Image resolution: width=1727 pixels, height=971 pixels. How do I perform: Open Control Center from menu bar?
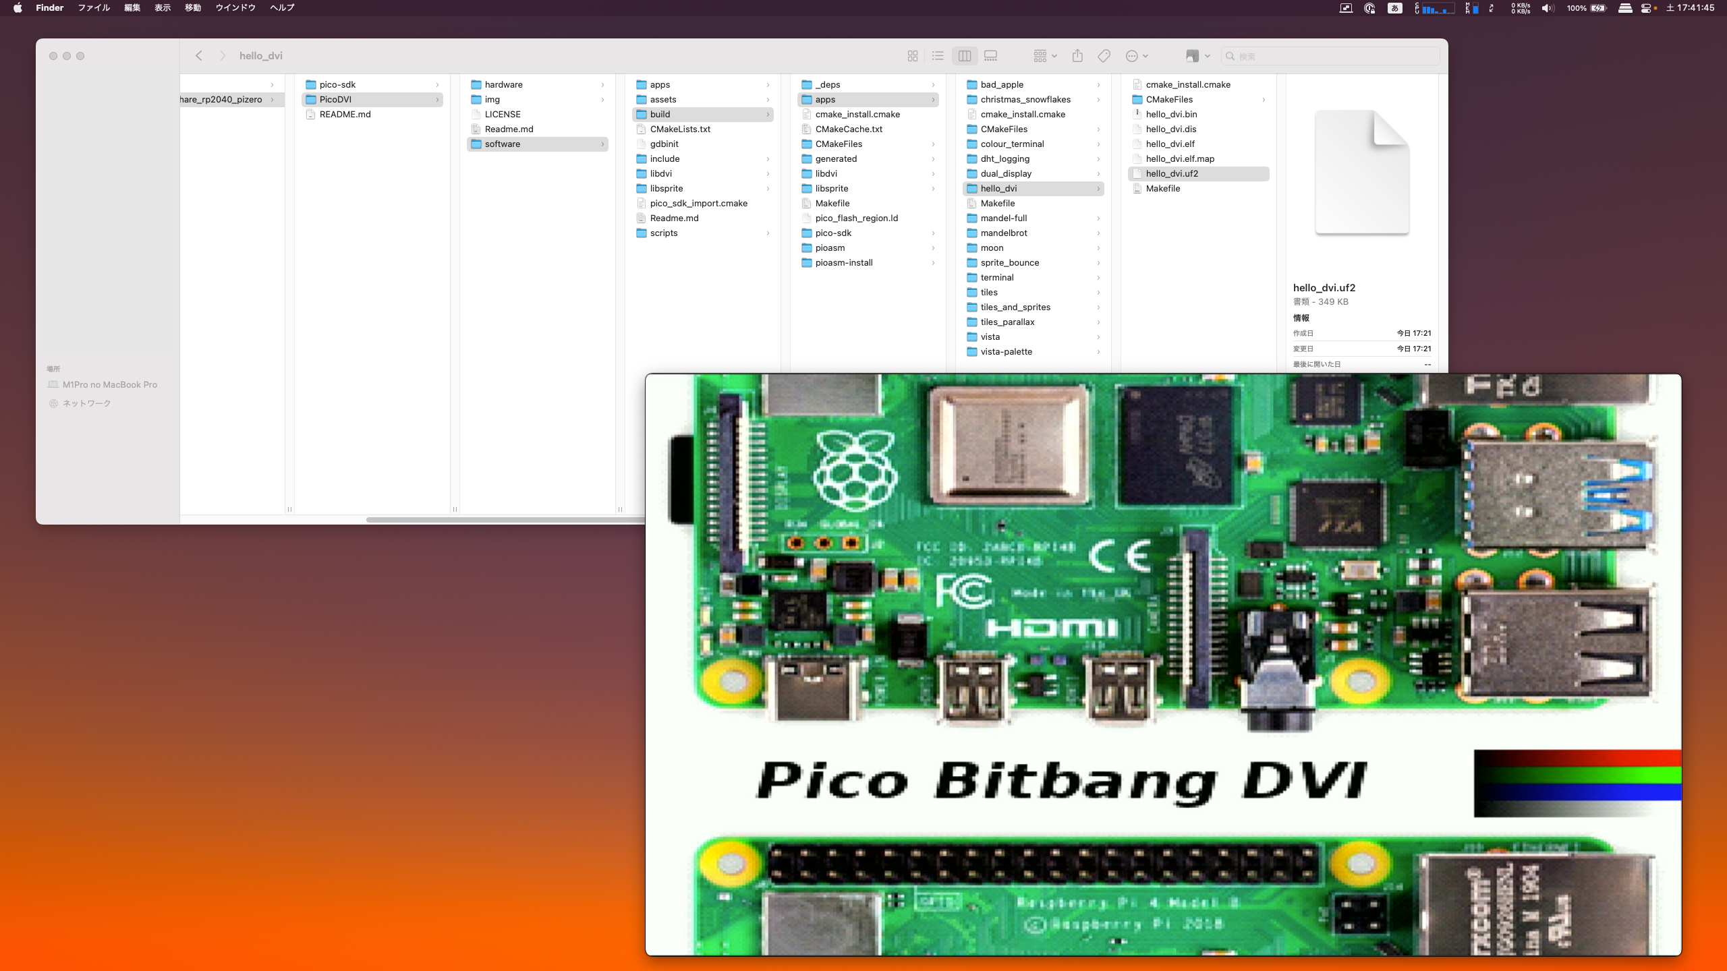tap(1647, 8)
